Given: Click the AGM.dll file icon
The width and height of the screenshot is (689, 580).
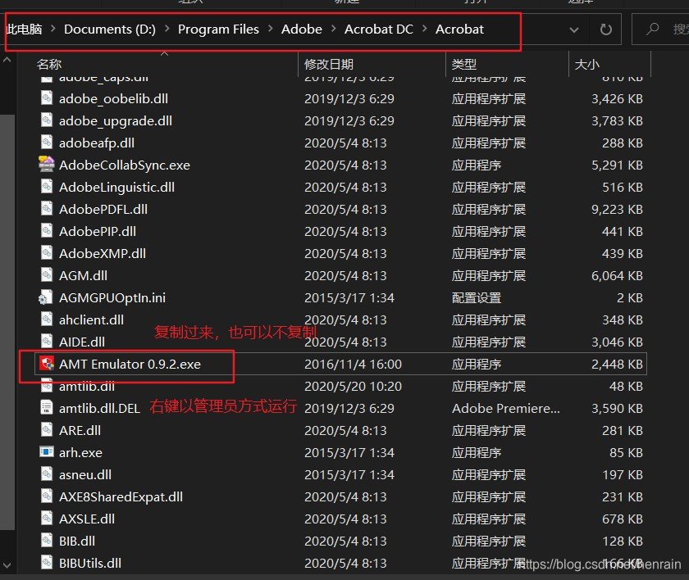Looking at the screenshot, I should click(47, 274).
